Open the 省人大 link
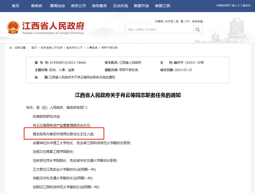Viewport: 255px width, 193px height. 236,5
